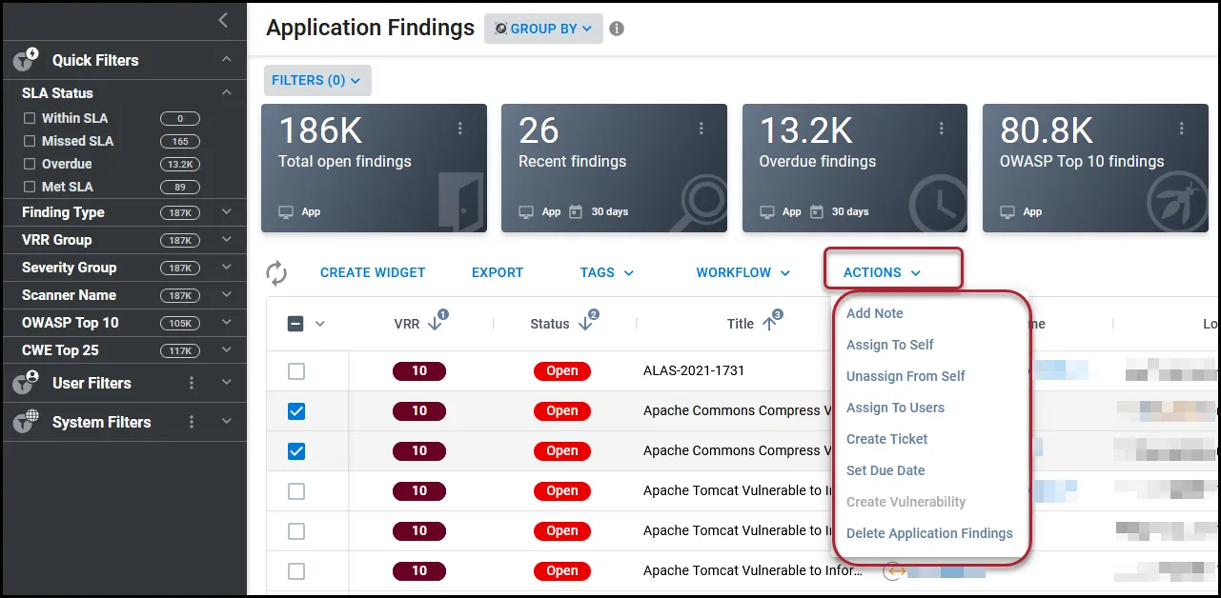Click the Quick Filters funnel icon
Screen dimensions: 1221x598
(25, 60)
